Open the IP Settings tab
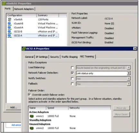The width and height of the screenshot is (139, 133). click(42, 57)
